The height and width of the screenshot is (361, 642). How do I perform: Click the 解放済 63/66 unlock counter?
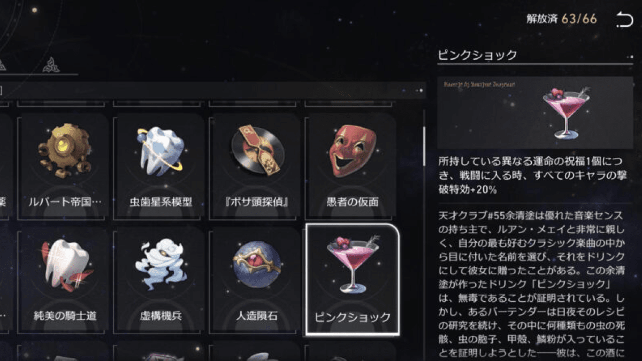(561, 19)
